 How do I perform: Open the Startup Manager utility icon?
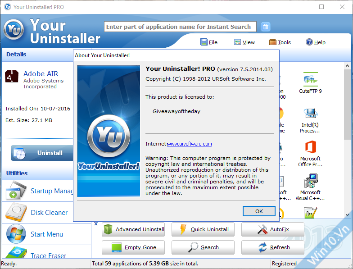[15, 191]
